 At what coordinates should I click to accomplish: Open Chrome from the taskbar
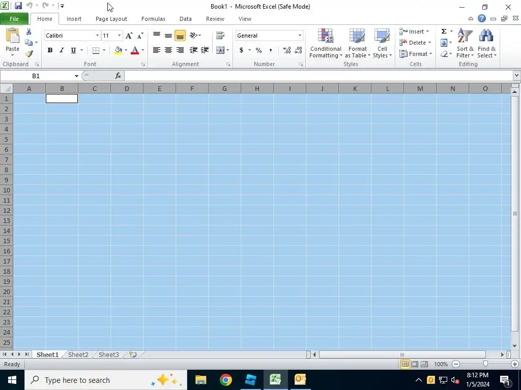225,380
